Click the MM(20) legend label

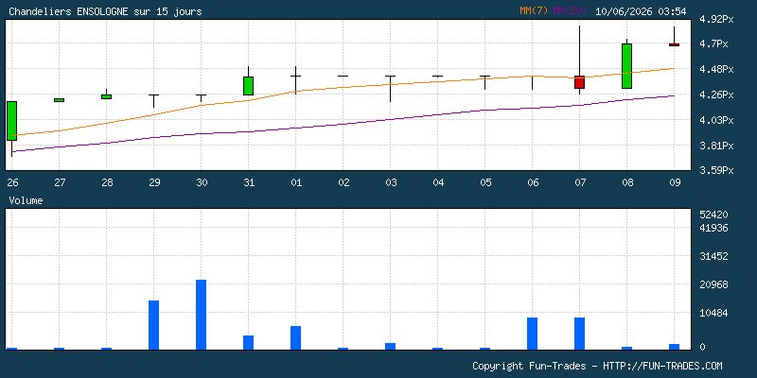[x=570, y=11]
